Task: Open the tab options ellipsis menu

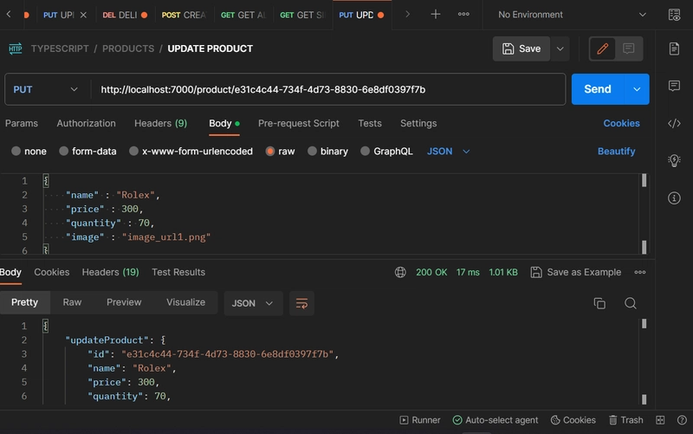Action: 463,15
